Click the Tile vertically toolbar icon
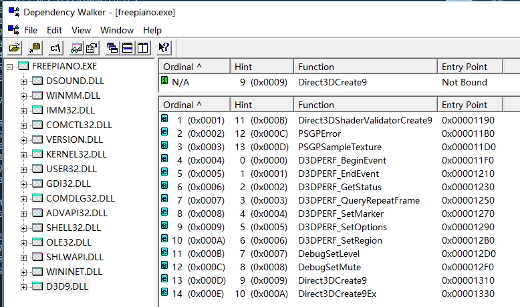Image resolution: width=520 pixels, height=307 pixels. [143, 47]
